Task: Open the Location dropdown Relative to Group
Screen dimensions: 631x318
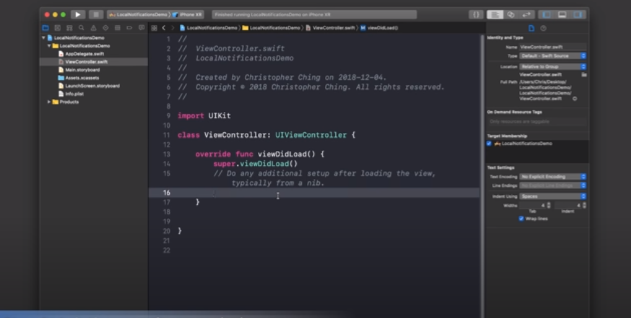Action: (x=552, y=67)
